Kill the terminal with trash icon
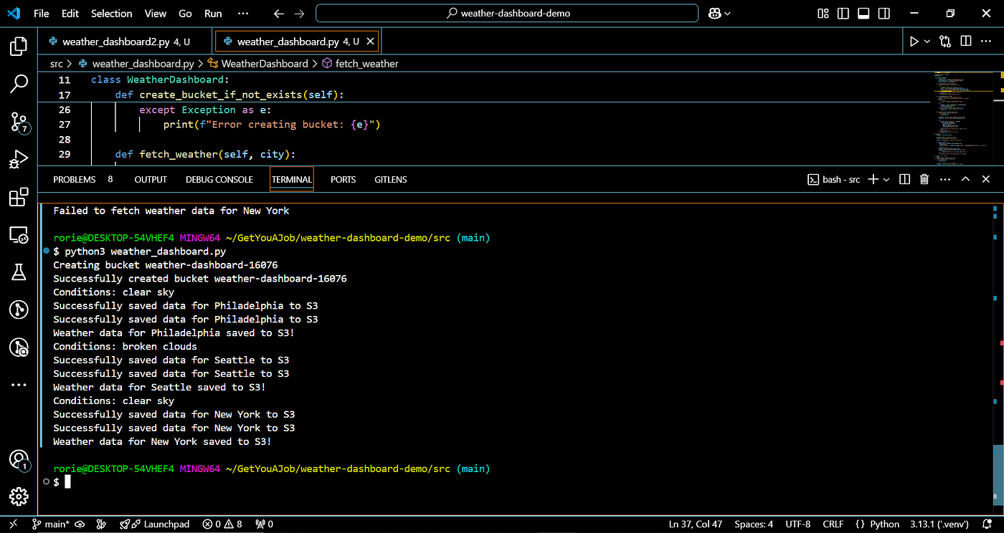This screenshot has width=1004, height=533. [924, 179]
